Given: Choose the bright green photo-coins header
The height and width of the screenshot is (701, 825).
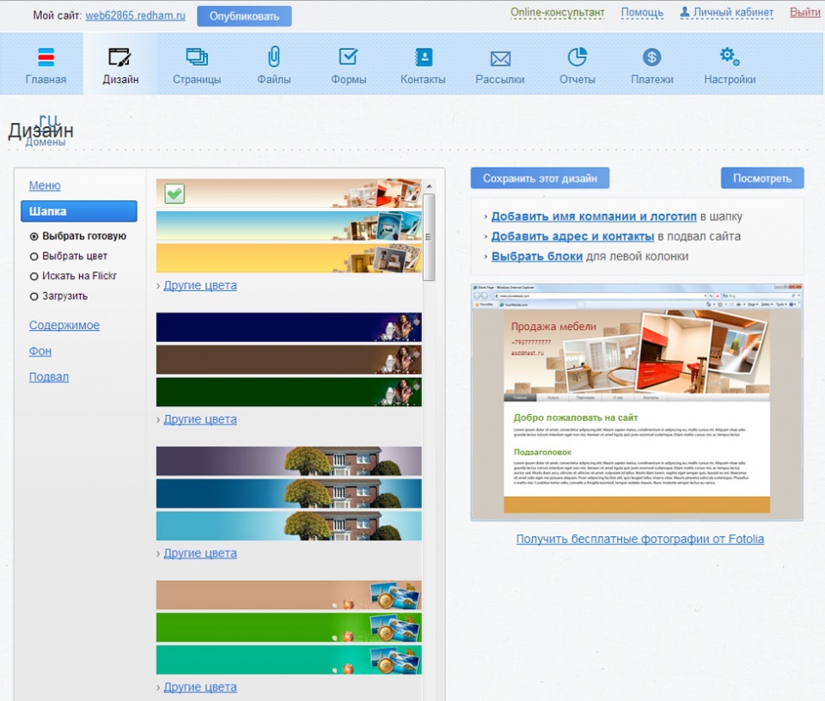Looking at the screenshot, I should click(x=289, y=627).
